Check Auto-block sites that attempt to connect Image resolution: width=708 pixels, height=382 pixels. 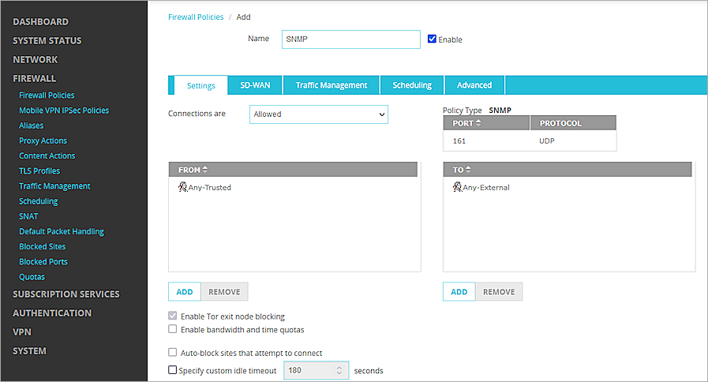(x=173, y=352)
